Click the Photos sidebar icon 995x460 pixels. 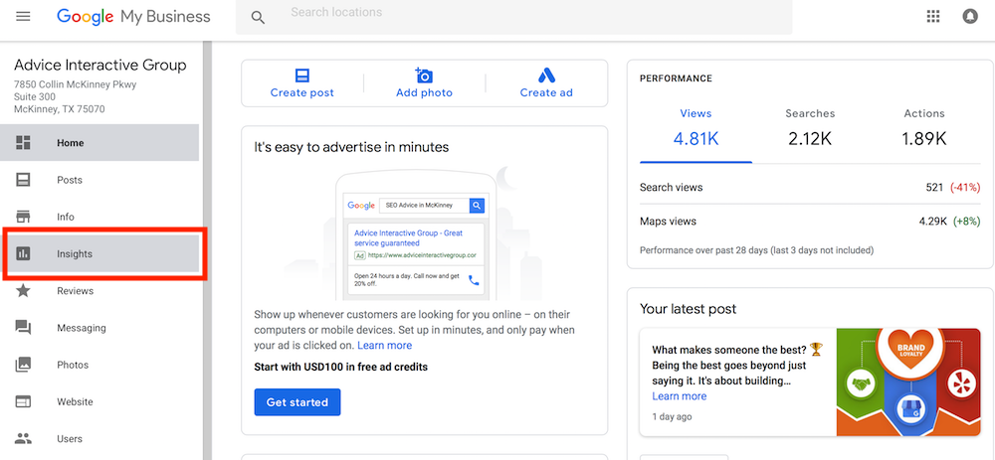[23, 365]
